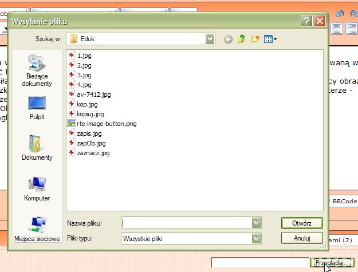358x272 pixels.
Task: Expand the Pliki typu dropdown
Action: (257, 238)
